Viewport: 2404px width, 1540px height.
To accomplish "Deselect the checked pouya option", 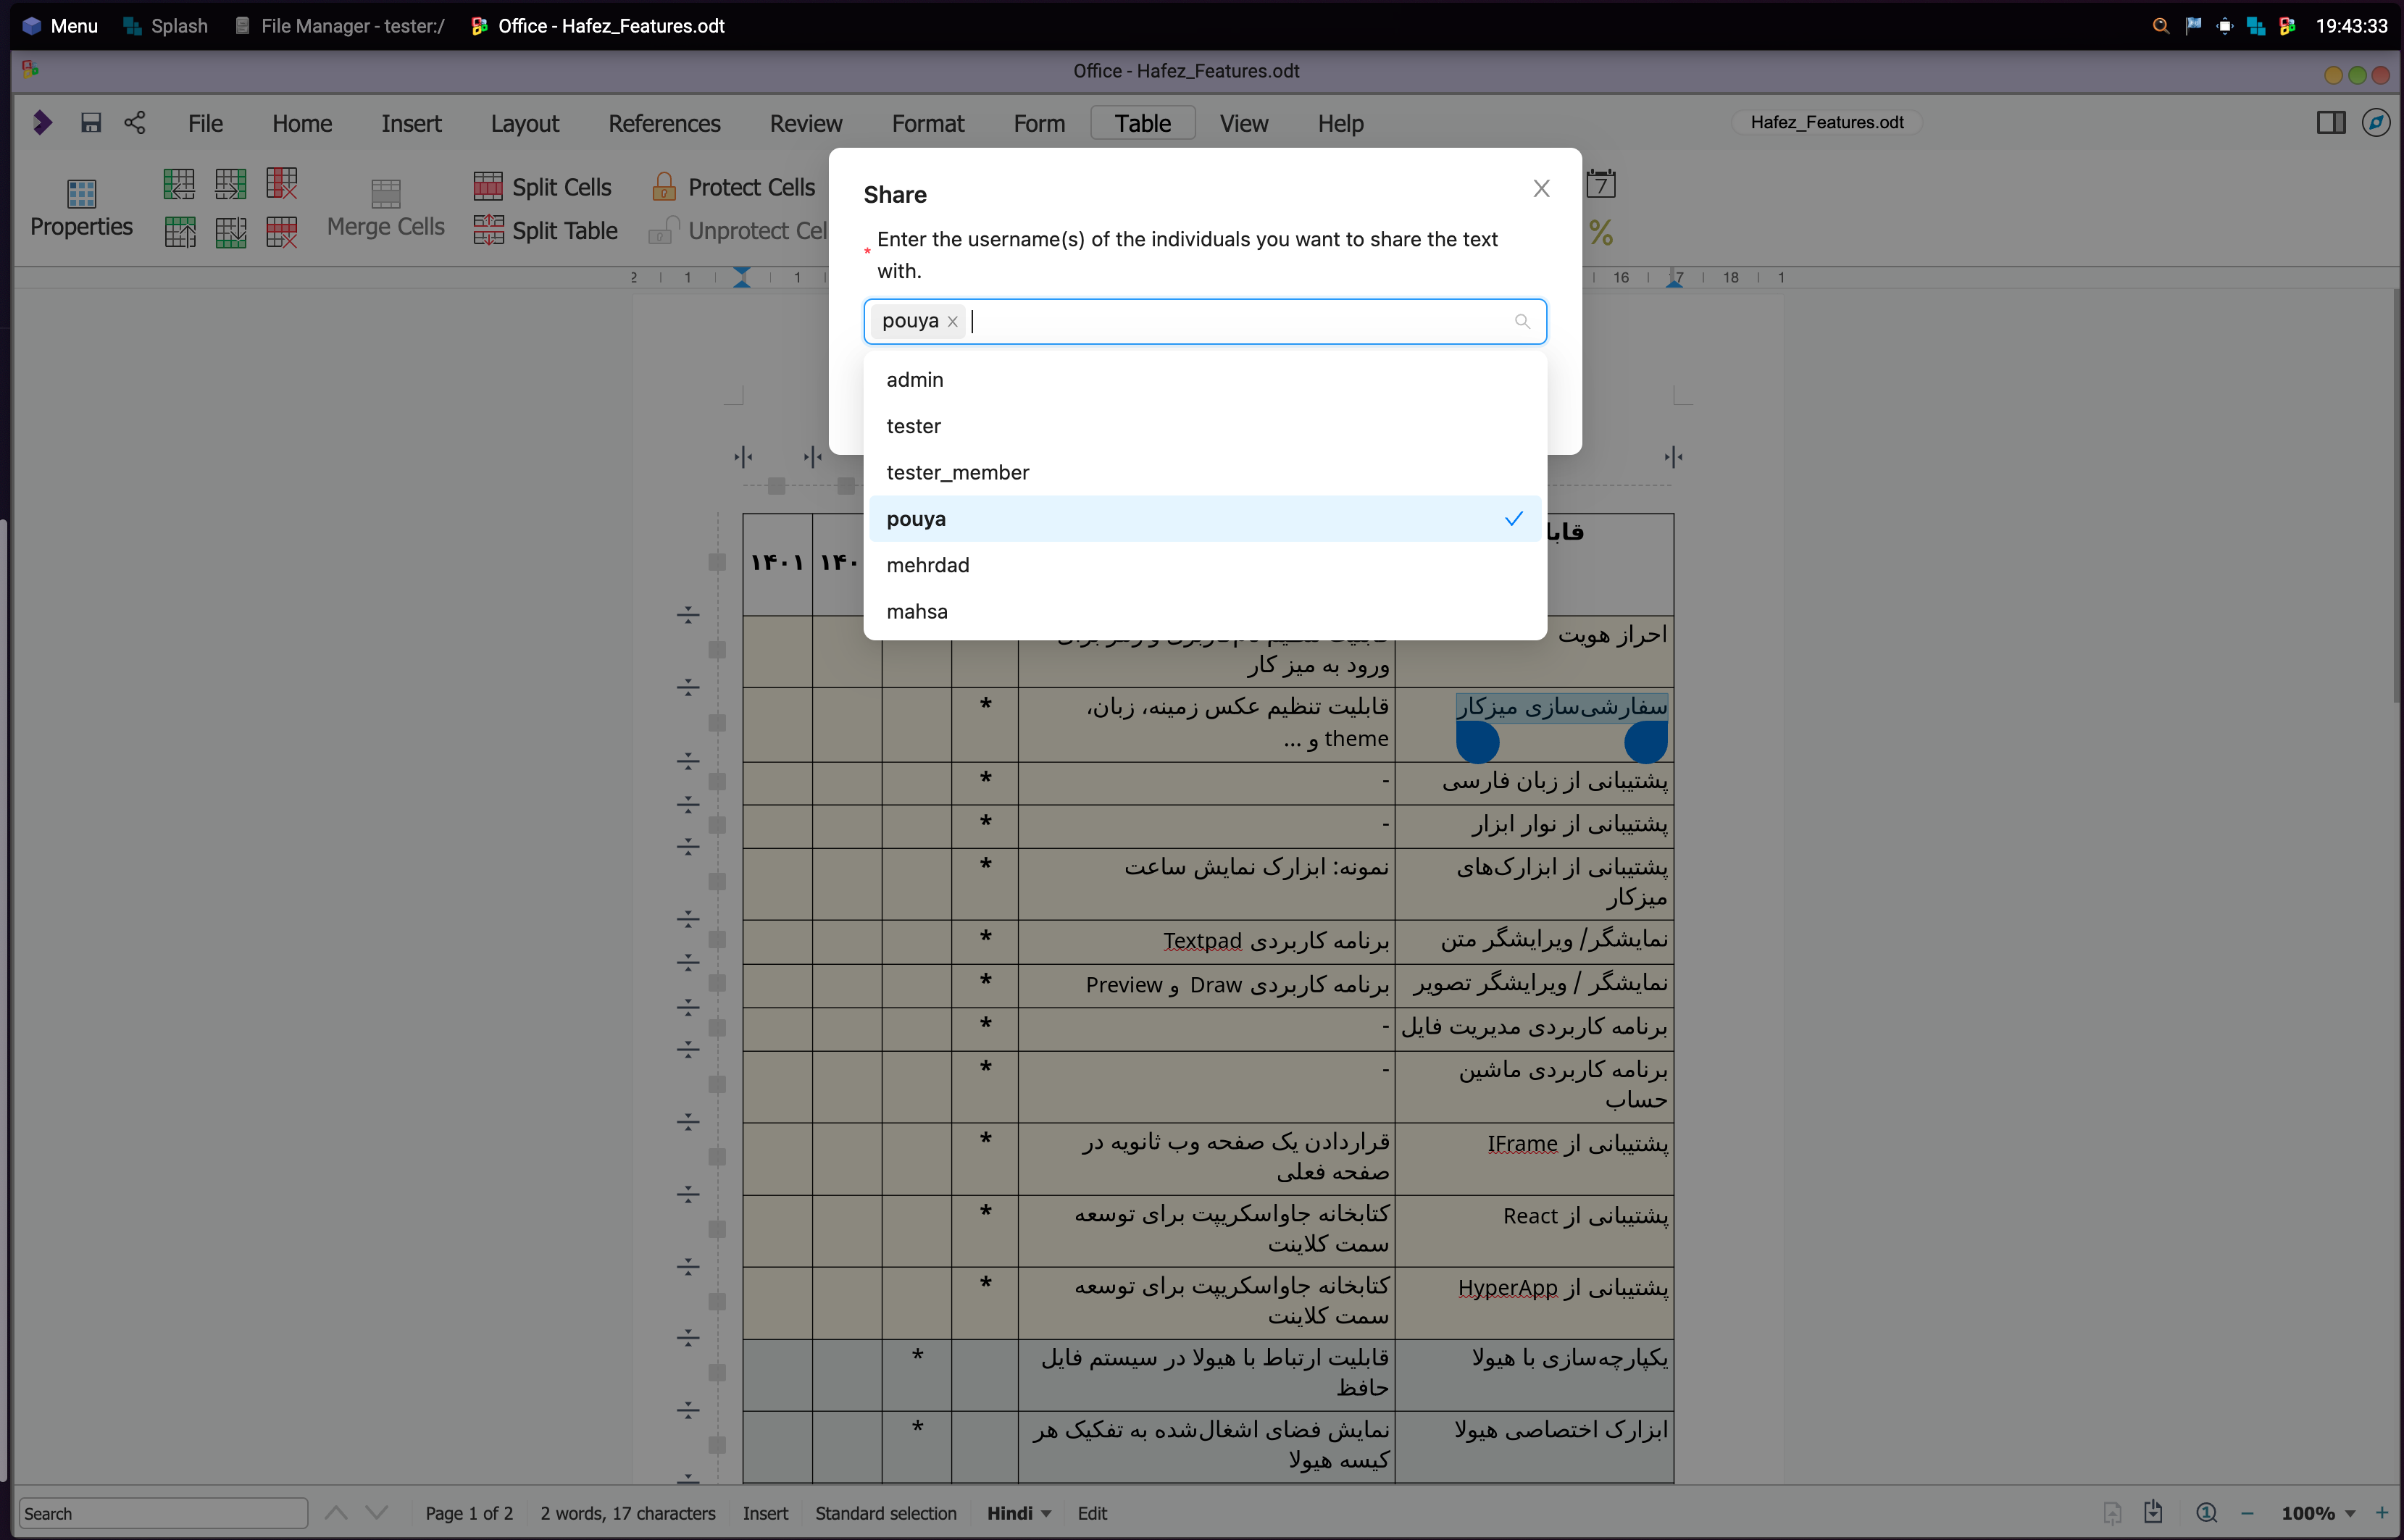I will coord(1204,519).
